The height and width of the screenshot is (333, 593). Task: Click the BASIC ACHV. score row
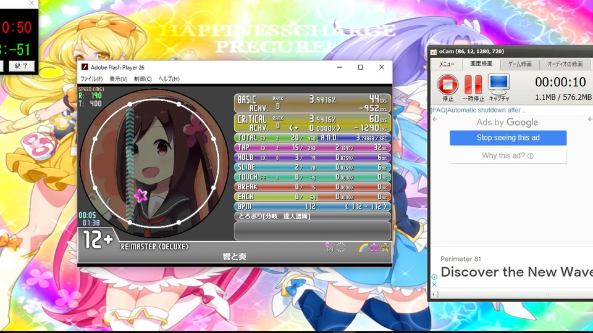pos(313,104)
